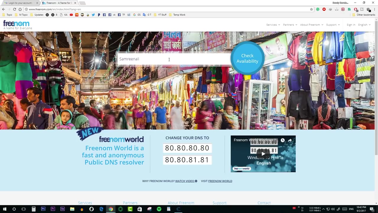Click footer Services heading
The width and height of the screenshot is (378, 213).
click(85, 203)
